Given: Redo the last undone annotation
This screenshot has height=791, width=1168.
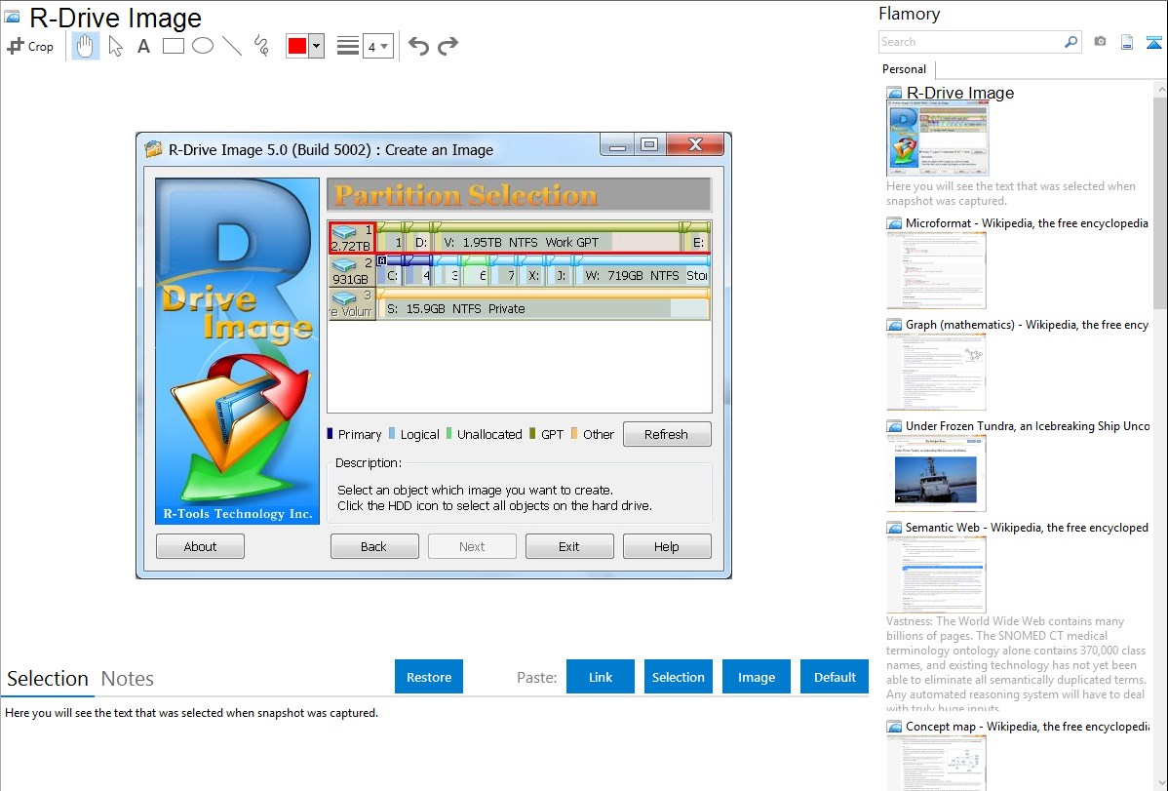Looking at the screenshot, I should click(448, 46).
